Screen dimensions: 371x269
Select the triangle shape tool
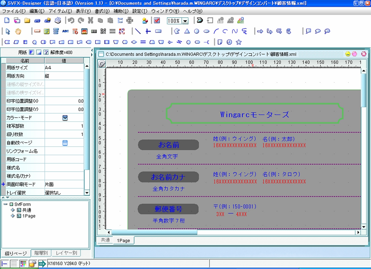[x=187, y=31]
